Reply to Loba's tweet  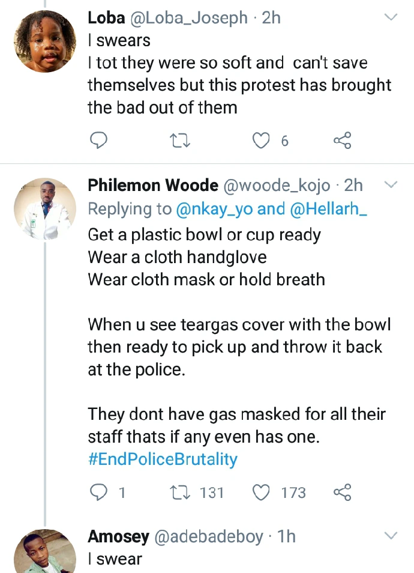point(98,141)
